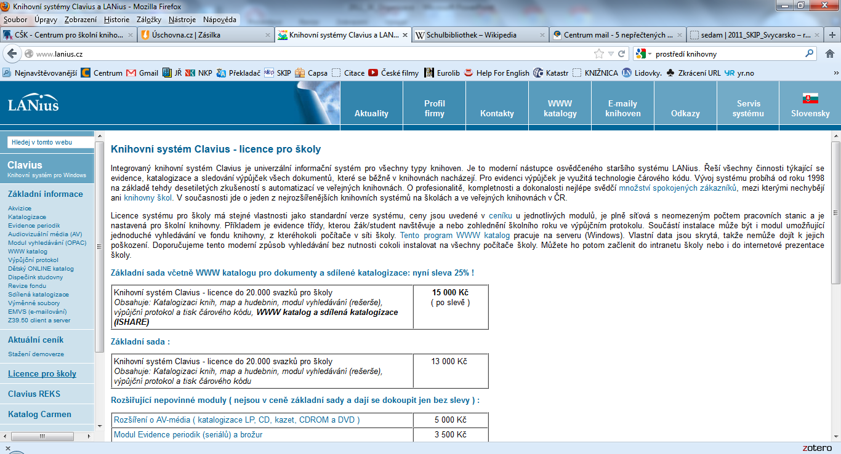This screenshot has height=454, width=841.
Task: Click the Servis systému navigation item
Action: click(x=749, y=108)
